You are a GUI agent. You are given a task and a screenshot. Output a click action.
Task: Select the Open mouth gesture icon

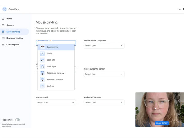[42, 47]
